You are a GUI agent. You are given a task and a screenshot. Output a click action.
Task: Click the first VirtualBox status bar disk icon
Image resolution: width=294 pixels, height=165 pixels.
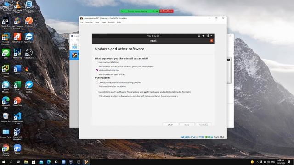tap(183, 137)
